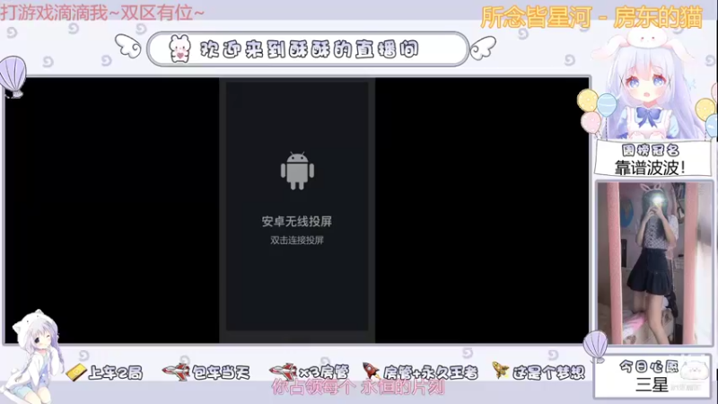Click the 安卓无线投屏 title text
This screenshot has width=718, height=404.
(x=297, y=222)
